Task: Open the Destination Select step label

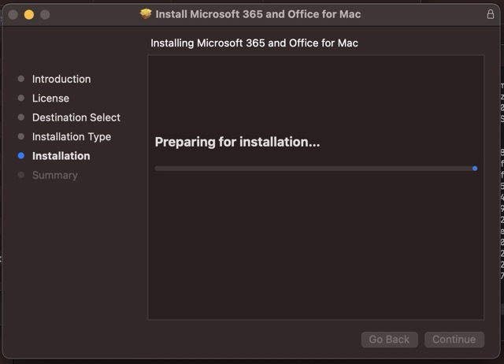Action: click(76, 117)
